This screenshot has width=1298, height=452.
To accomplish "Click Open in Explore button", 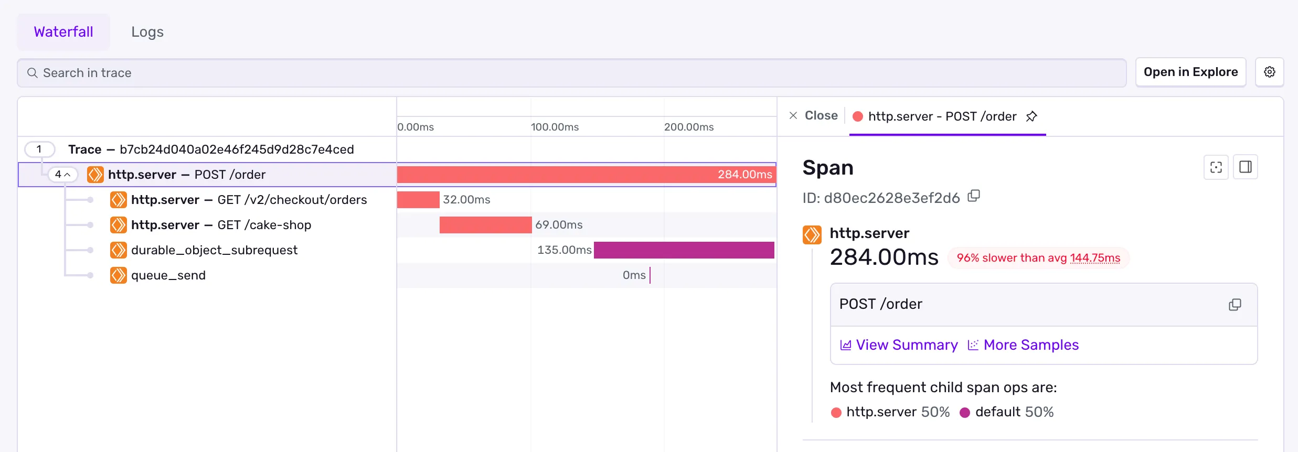I will tap(1190, 72).
